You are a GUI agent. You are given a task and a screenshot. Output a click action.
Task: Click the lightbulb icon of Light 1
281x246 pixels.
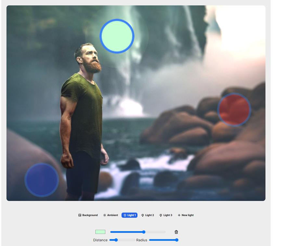click(125, 215)
